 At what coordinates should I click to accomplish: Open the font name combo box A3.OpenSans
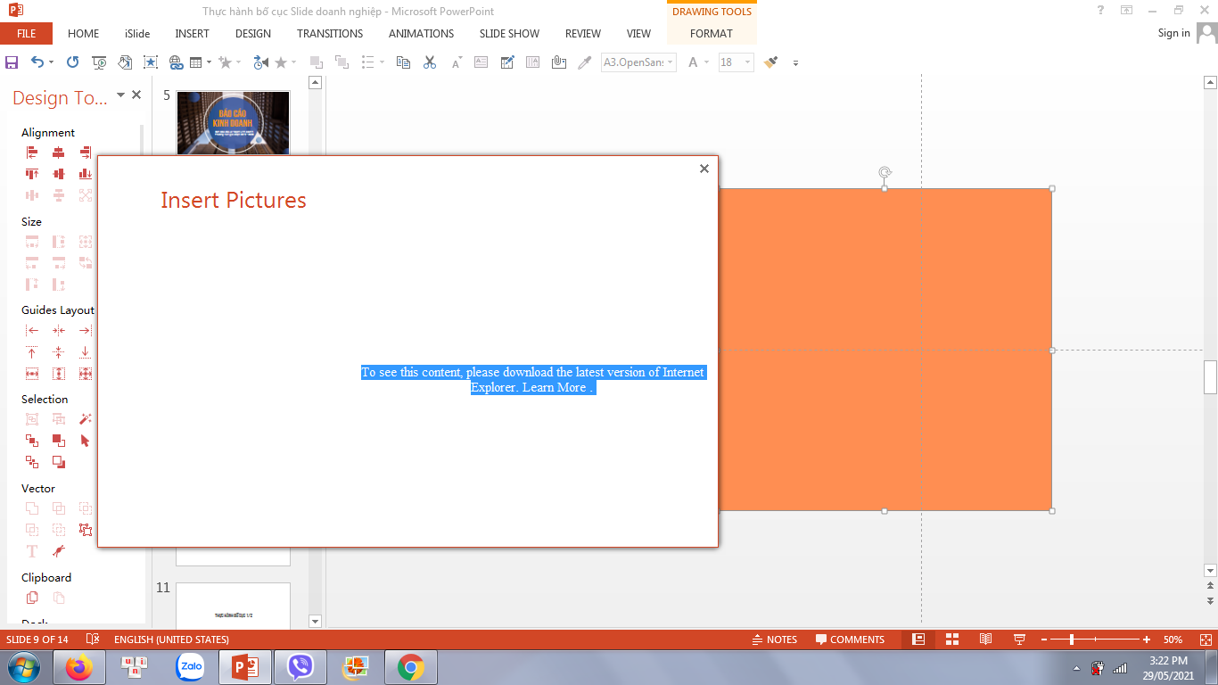point(638,62)
